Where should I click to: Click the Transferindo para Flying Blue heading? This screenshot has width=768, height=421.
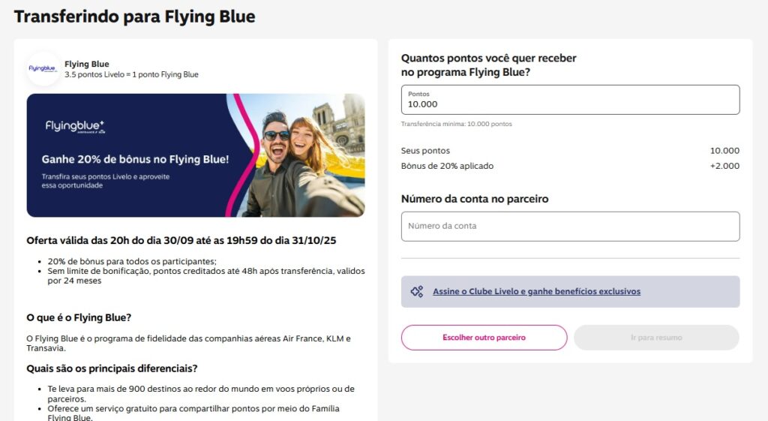(135, 17)
